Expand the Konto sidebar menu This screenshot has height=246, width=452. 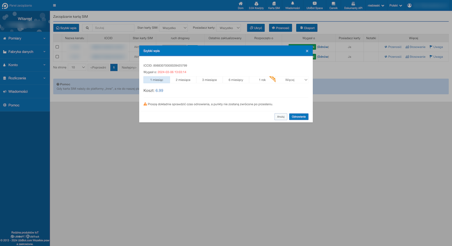[x=25, y=65]
